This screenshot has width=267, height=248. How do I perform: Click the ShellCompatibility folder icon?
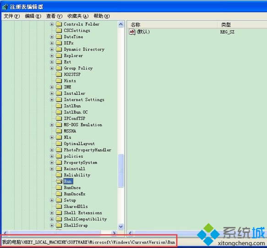pyautogui.click(x=59, y=219)
